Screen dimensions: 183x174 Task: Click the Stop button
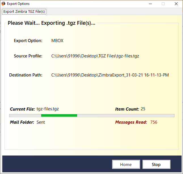click(156, 164)
